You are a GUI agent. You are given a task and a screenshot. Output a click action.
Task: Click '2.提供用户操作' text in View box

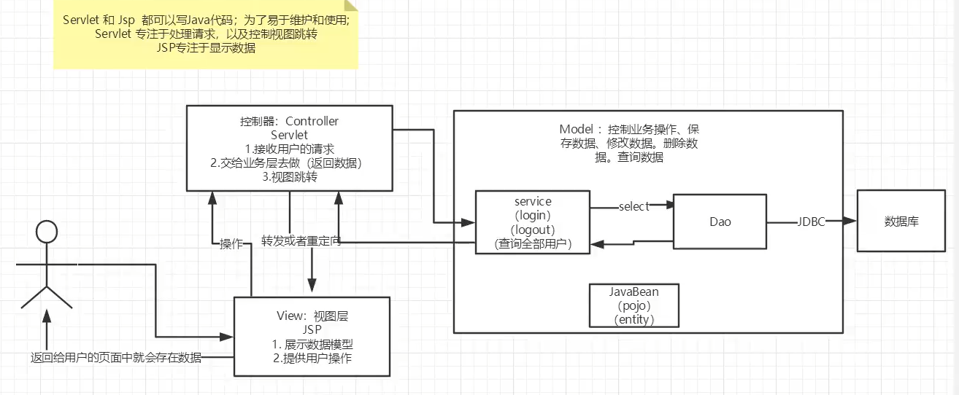[314, 358]
